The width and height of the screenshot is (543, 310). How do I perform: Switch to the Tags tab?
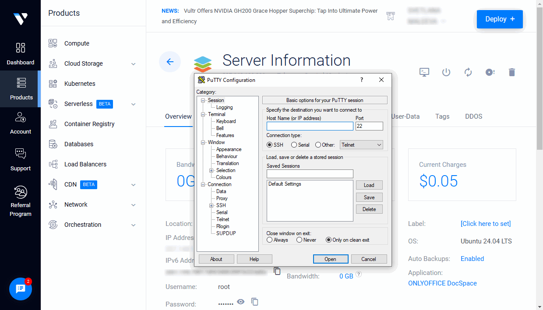442,116
